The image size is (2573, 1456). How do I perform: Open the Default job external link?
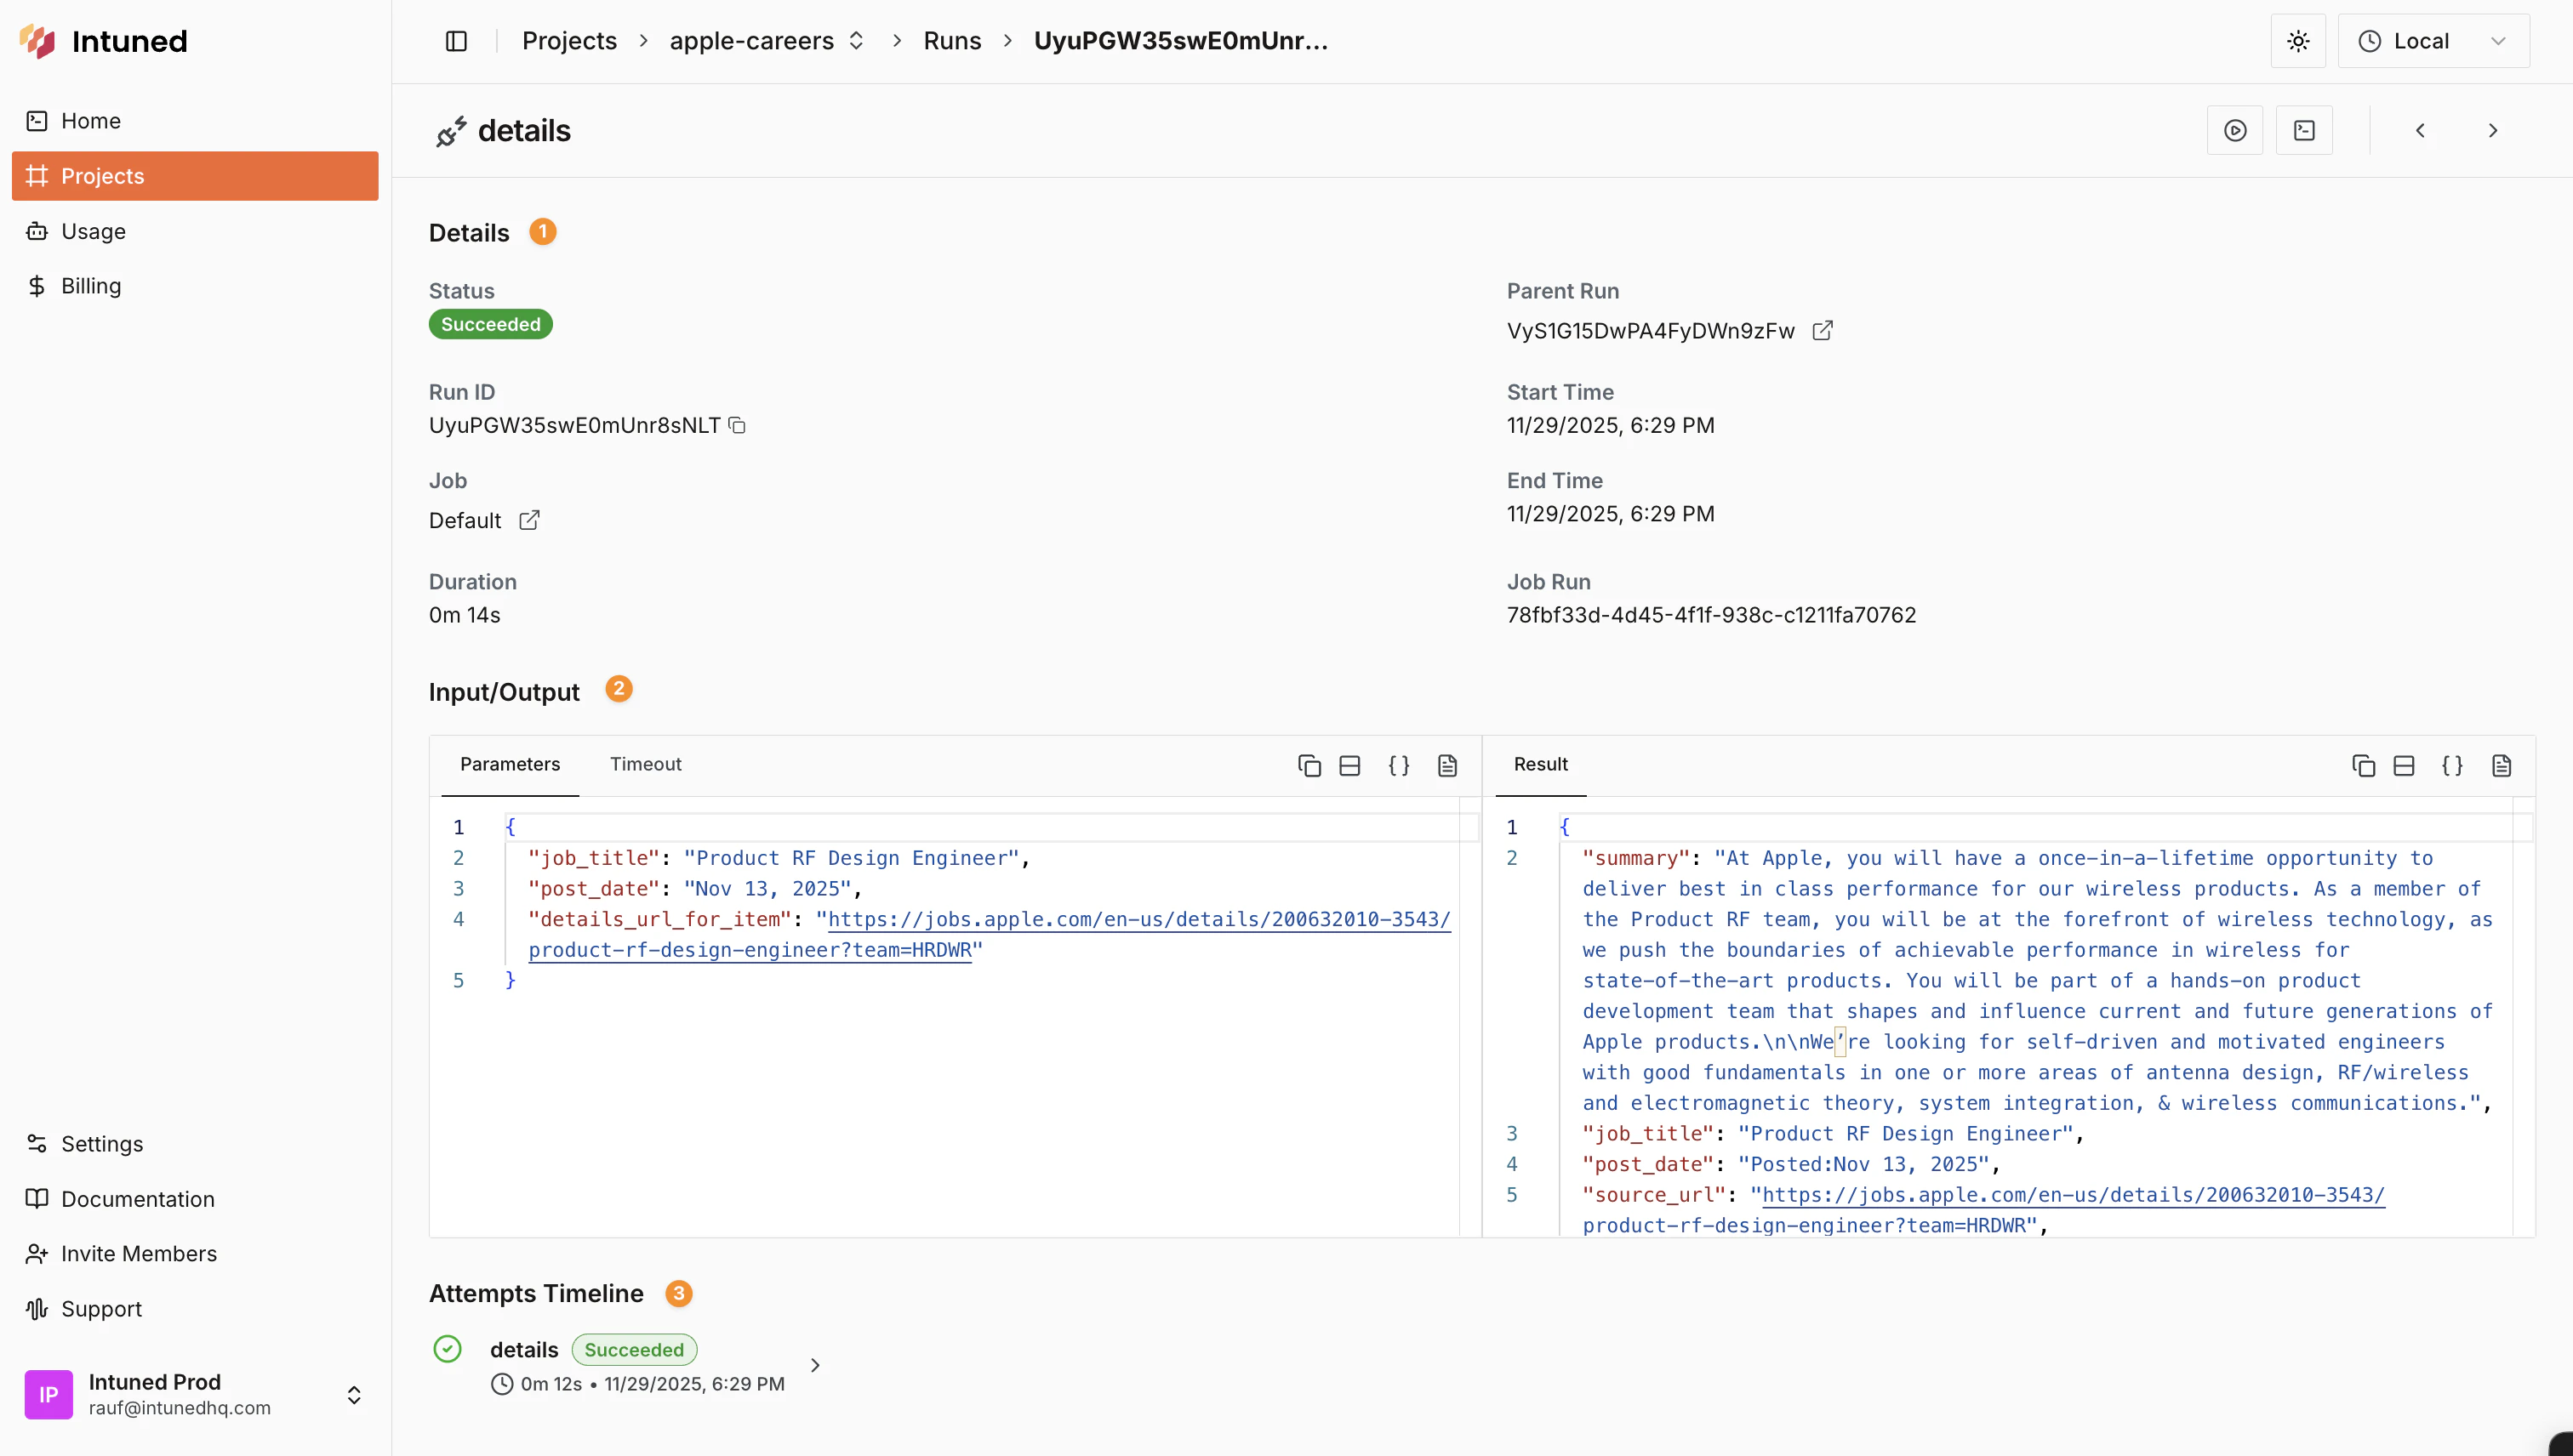point(529,519)
